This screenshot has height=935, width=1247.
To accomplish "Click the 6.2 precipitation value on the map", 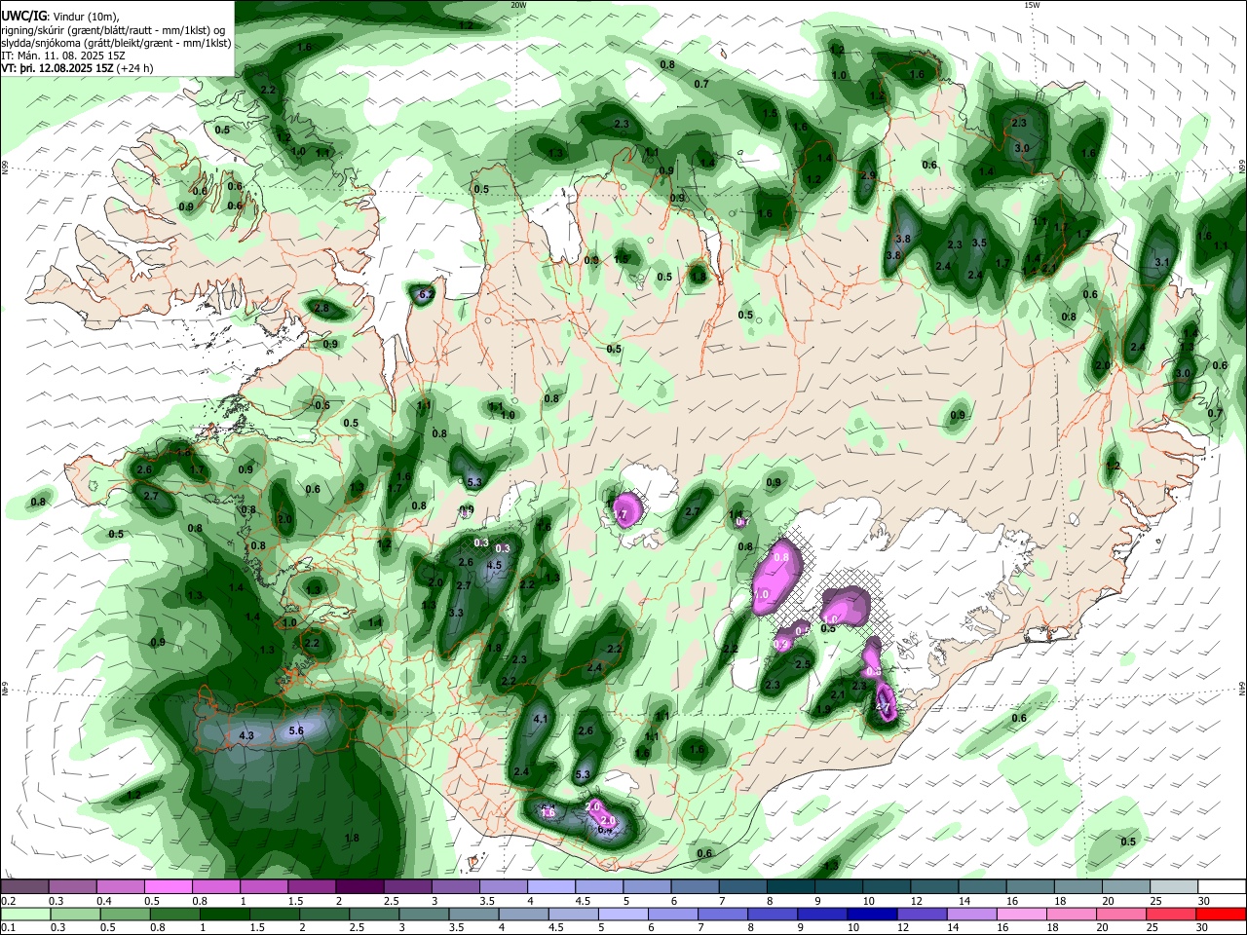I will (426, 294).
